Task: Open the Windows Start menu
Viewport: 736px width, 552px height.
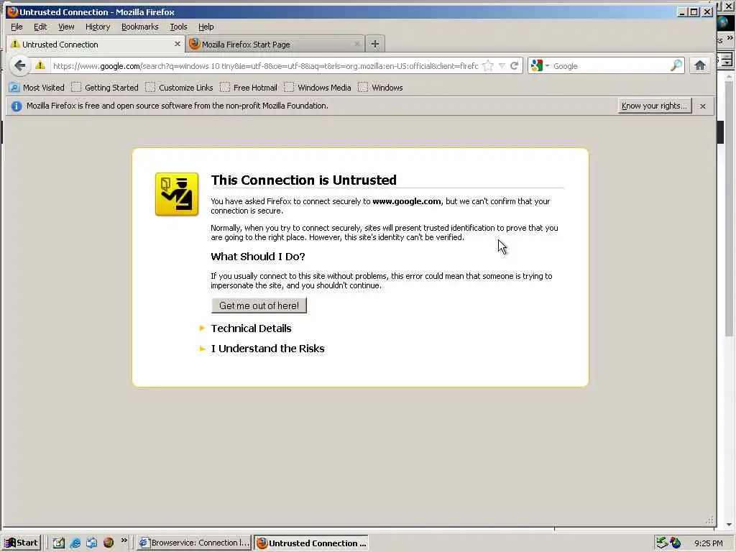Action: coord(22,543)
